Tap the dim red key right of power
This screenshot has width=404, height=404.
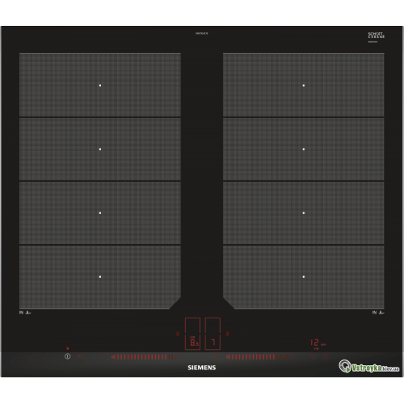pyautogui.click(x=80, y=356)
